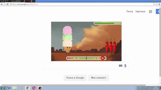Click the clock in the system tray
The height and width of the screenshot is (90, 161).
coord(156,88)
